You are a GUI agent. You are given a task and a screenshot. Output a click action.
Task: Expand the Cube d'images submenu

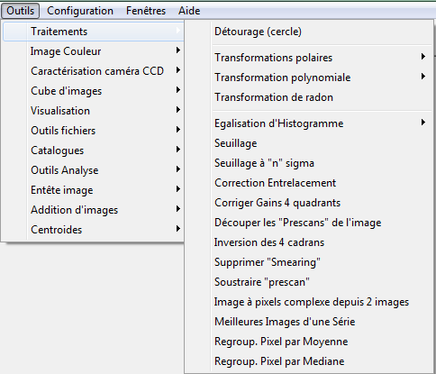pyautogui.click(x=94, y=91)
